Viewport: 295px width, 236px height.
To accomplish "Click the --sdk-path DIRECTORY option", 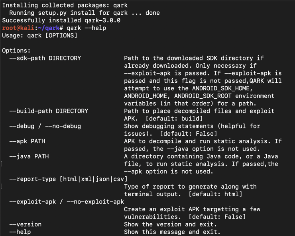I will (x=45, y=58).
